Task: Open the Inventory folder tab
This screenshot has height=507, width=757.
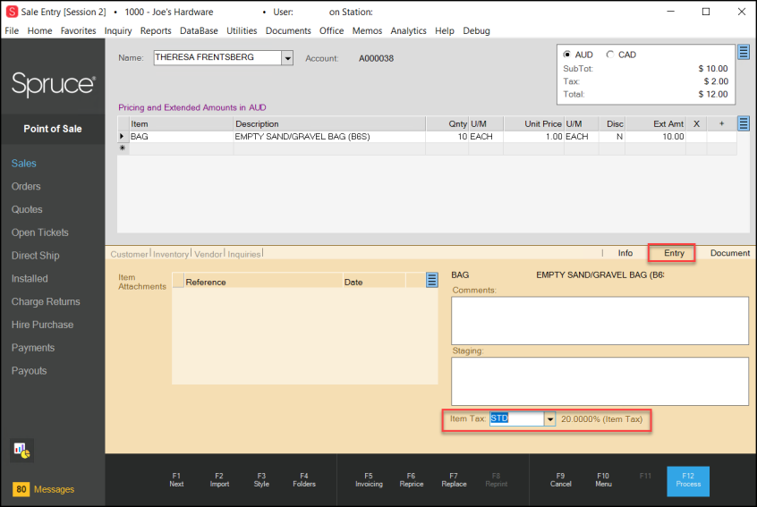Action: [171, 254]
